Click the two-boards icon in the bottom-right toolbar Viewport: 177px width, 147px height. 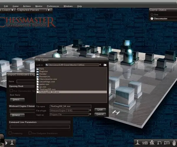145,143
